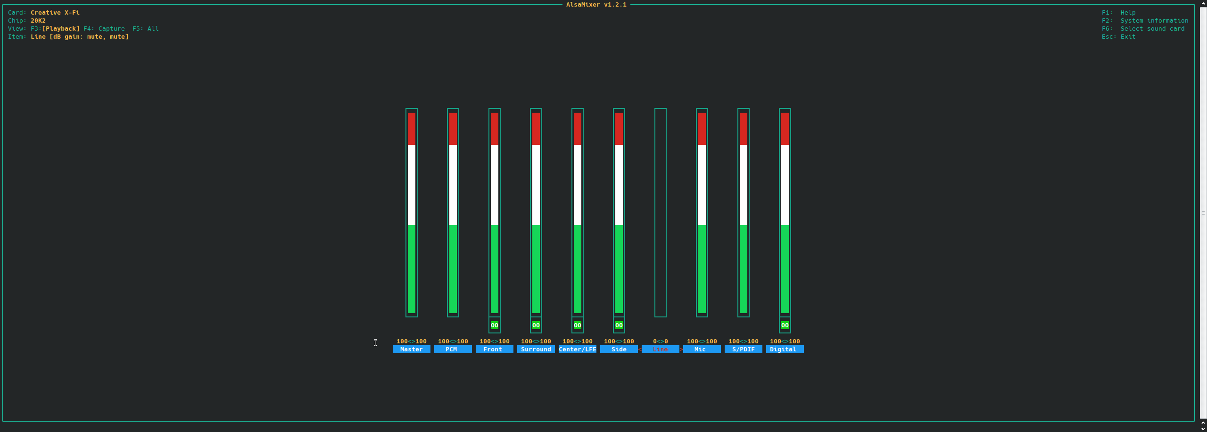Select the S/PDIF channel label
The width and height of the screenshot is (1207, 432).
(743, 349)
